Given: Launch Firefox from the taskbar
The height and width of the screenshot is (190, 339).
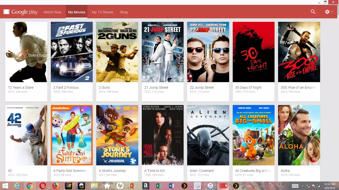Looking at the screenshot, I should (x=55, y=186).
